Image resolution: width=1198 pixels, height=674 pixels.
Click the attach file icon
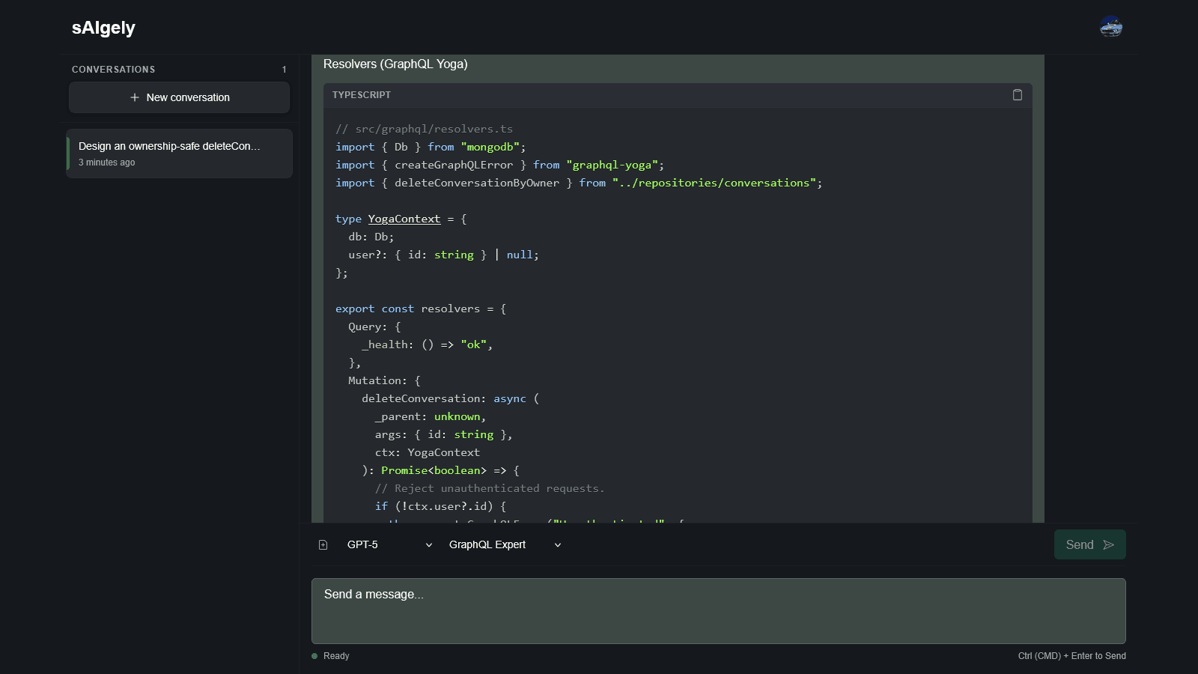click(323, 545)
